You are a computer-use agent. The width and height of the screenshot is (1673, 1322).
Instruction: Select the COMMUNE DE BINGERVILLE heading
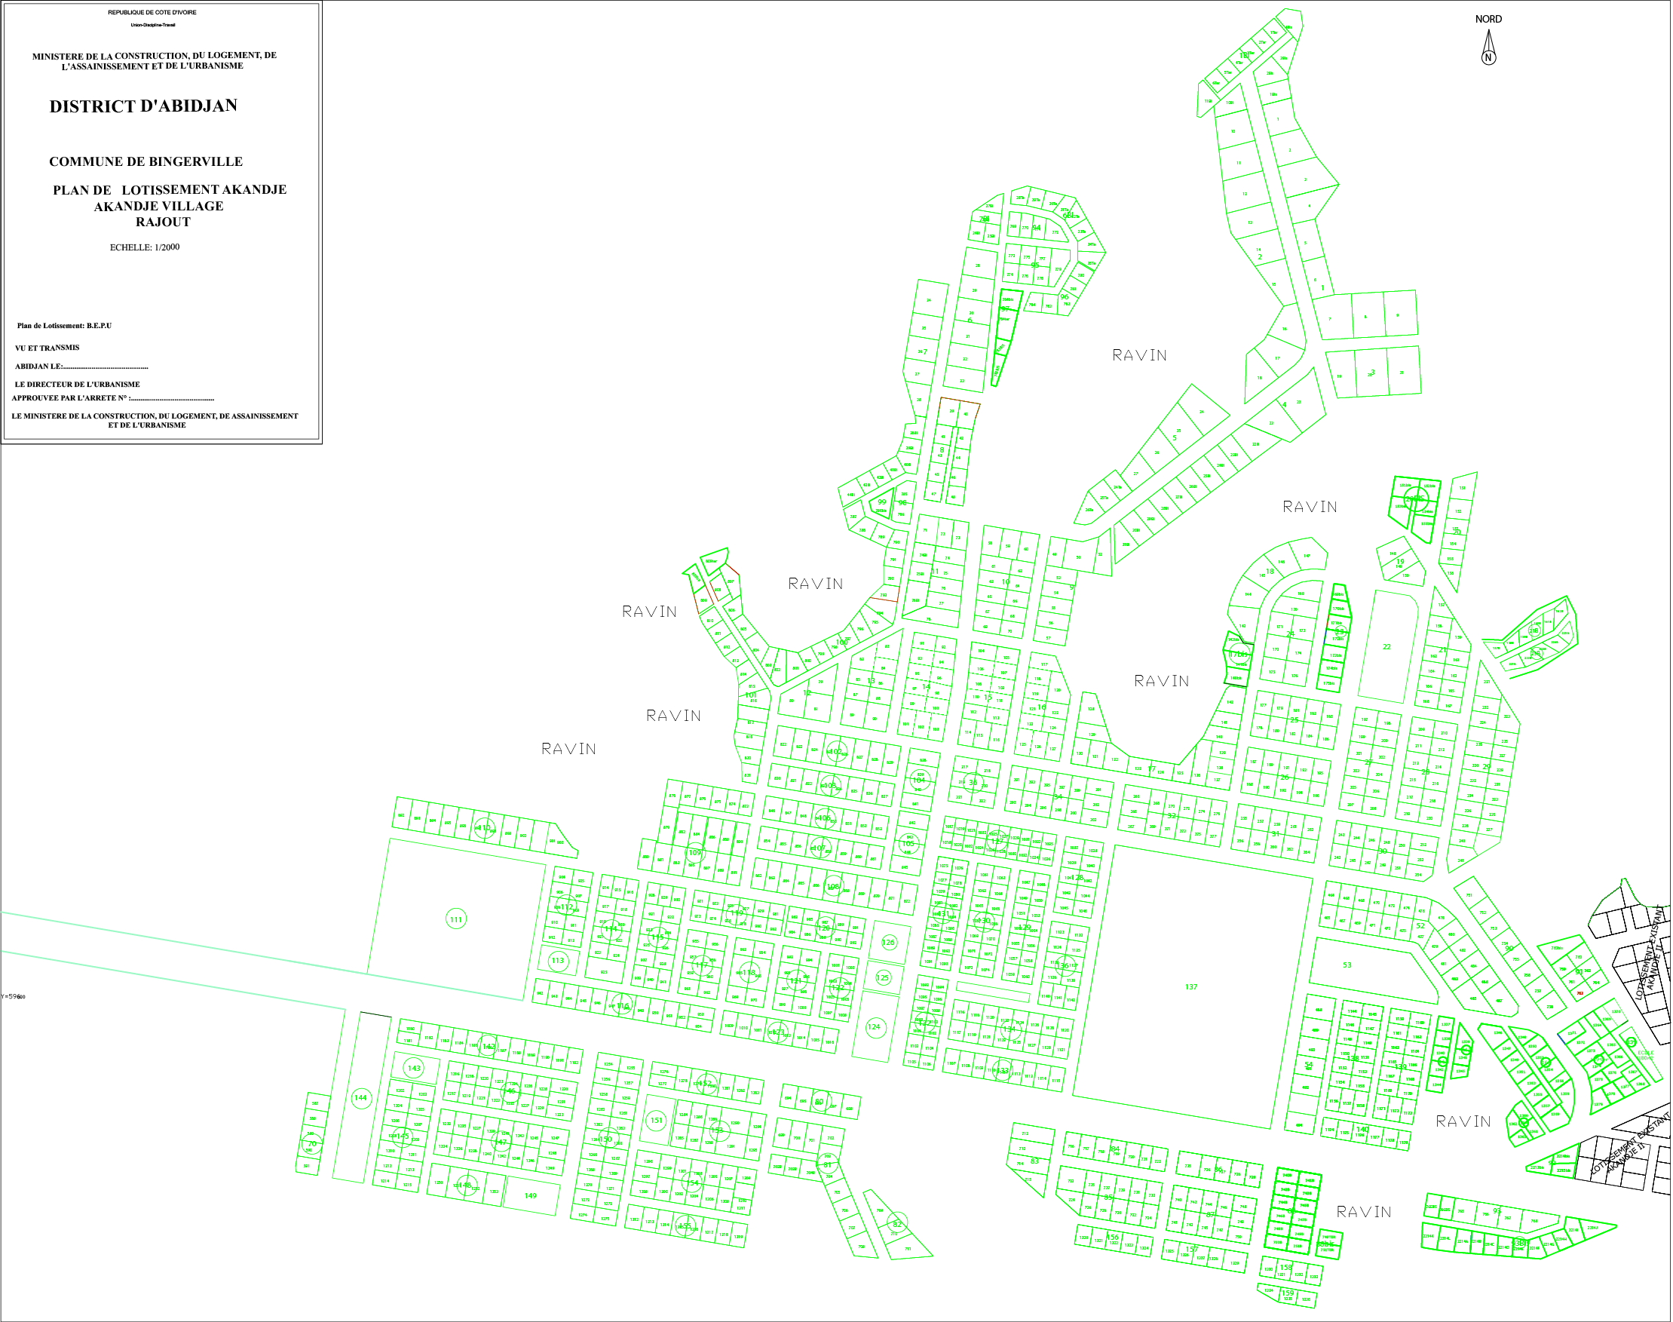coord(146,162)
